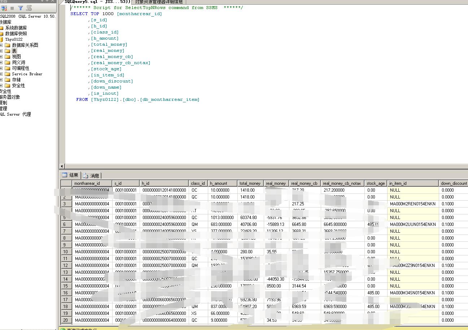The image size is (468, 330).
Task: Click the 表 folder icon
Action: pyautogui.click(x=8, y=51)
